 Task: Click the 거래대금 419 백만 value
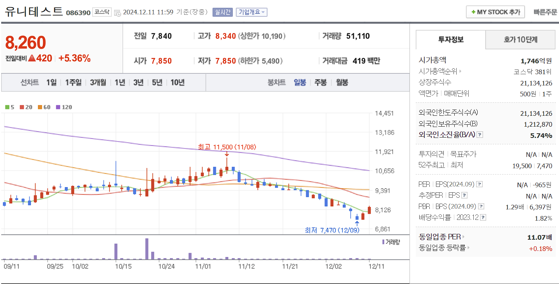pyautogui.click(x=366, y=61)
